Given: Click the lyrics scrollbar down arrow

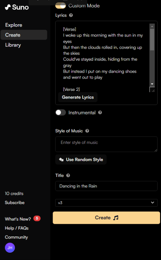Looking at the screenshot, I should click(152, 84).
